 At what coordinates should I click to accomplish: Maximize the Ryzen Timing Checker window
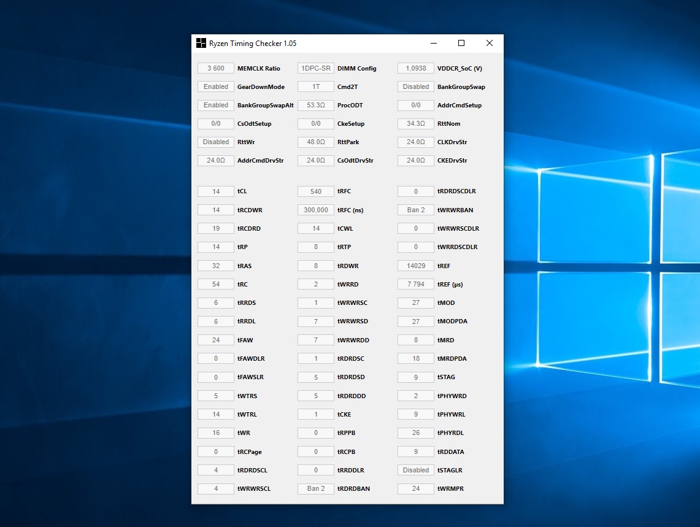point(461,44)
